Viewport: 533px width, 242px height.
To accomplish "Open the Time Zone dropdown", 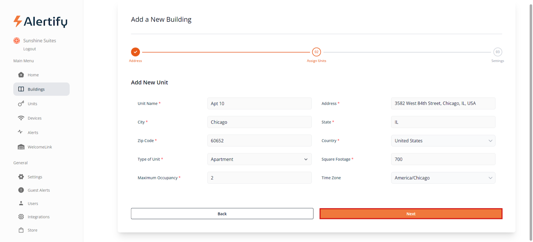I will pos(443,178).
